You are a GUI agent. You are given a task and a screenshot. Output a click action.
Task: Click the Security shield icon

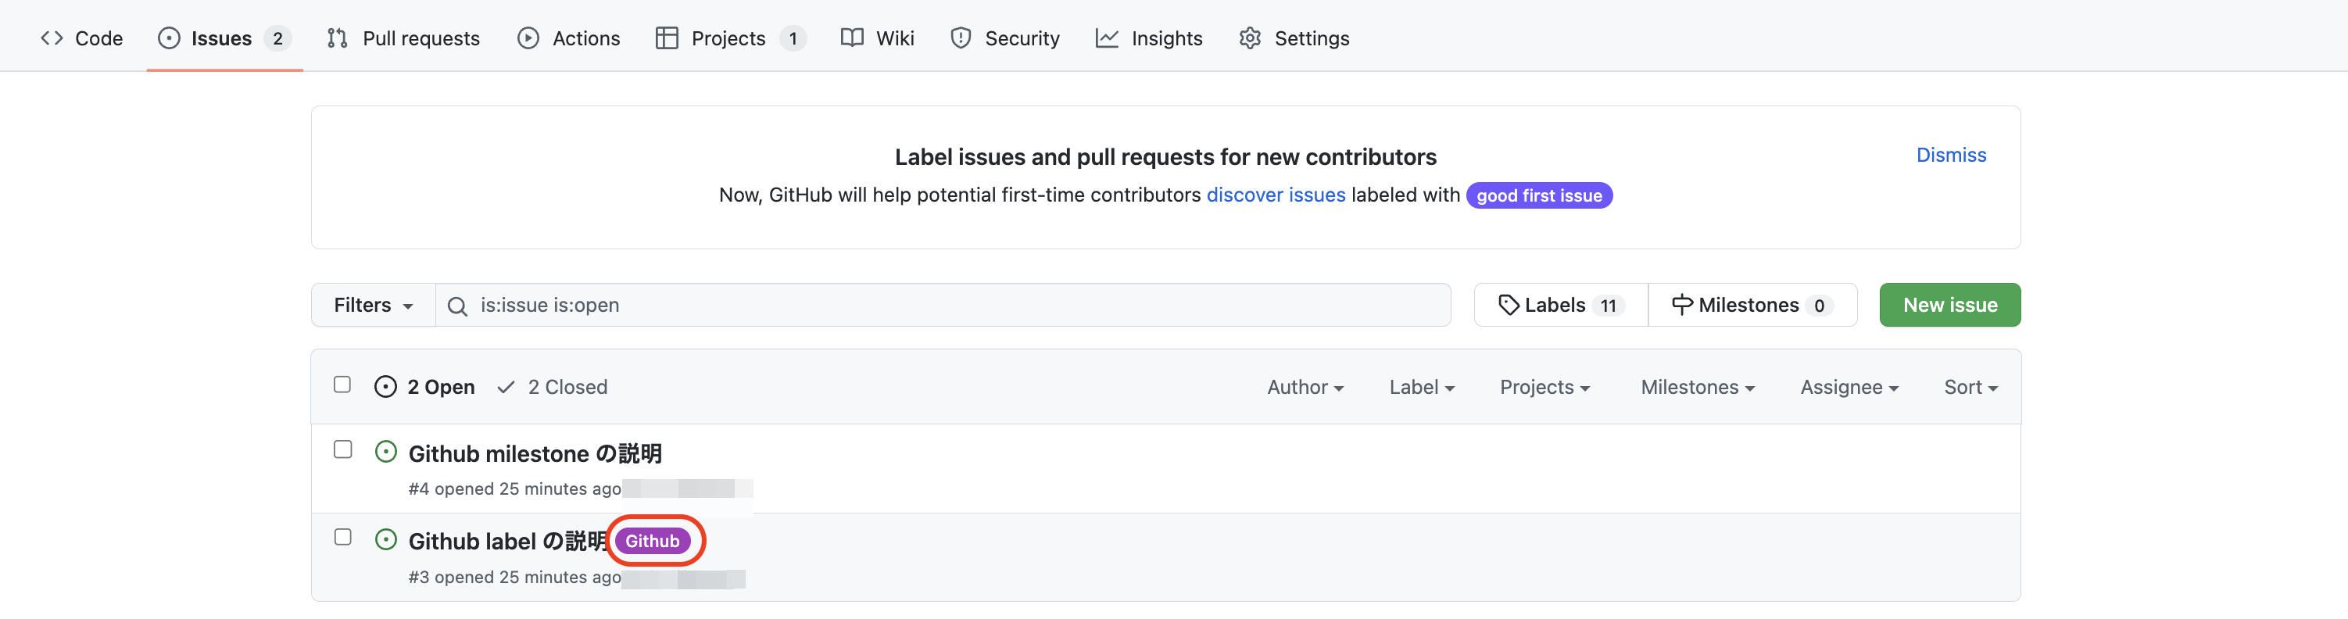tap(960, 38)
